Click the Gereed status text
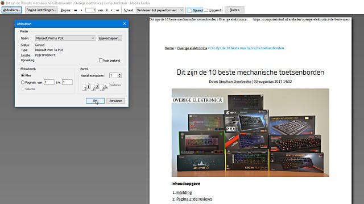 click(40, 45)
